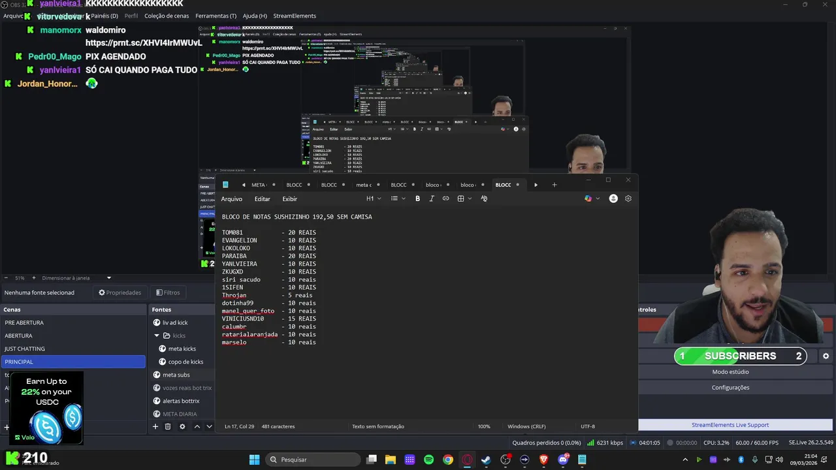The width and height of the screenshot is (836, 470).
Task: Open Configurações in OBS controls
Action: tap(730, 388)
